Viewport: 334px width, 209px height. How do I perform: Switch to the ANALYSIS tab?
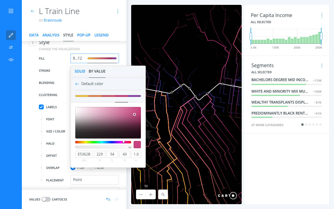tap(51, 35)
